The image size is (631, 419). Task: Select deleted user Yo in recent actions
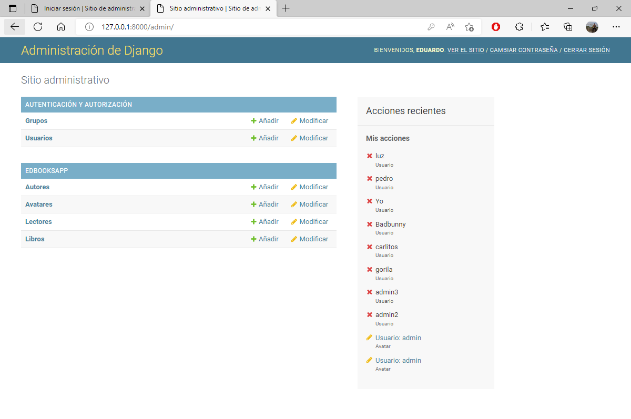coord(379,201)
